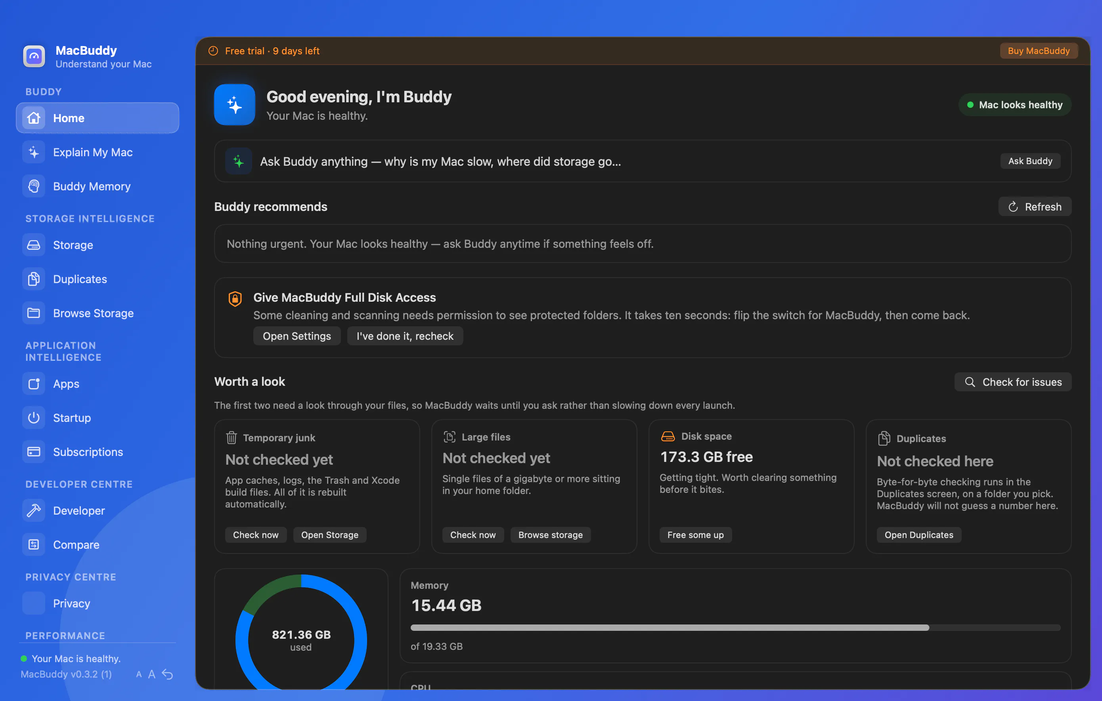Image resolution: width=1102 pixels, height=701 pixels.
Task: Click Open Storage on the Temporary junk card
Action: 329,535
